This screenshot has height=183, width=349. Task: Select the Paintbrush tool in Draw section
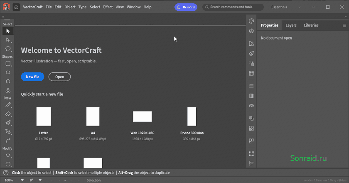(8, 123)
